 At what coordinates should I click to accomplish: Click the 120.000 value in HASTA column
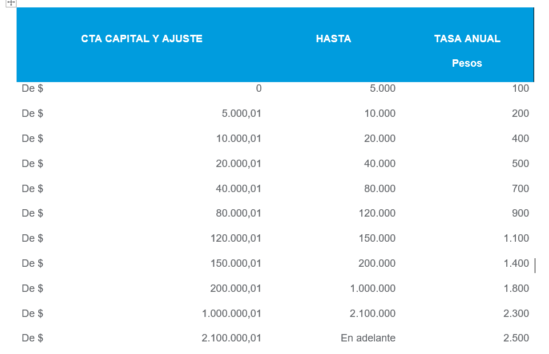click(x=377, y=213)
